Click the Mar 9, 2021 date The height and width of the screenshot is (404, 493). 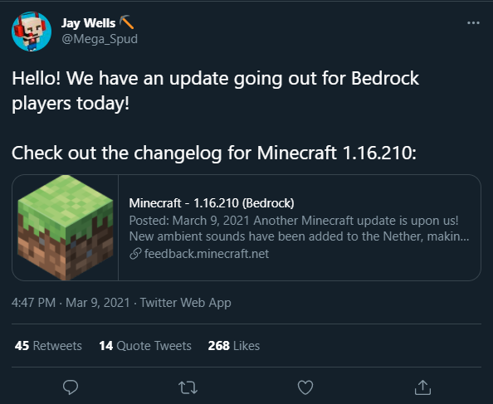(98, 303)
